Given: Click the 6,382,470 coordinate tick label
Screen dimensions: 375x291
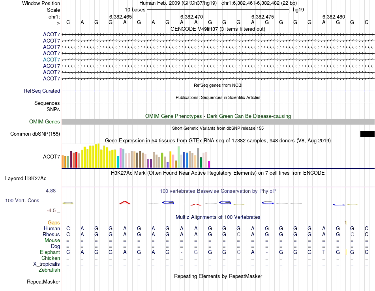Looking at the screenshot, I should [x=191, y=17].
